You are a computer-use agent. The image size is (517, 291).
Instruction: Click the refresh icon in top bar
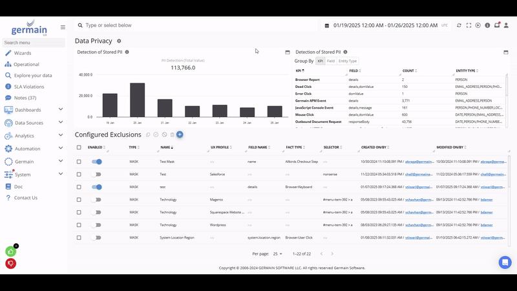pyautogui.click(x=459, y=25)
